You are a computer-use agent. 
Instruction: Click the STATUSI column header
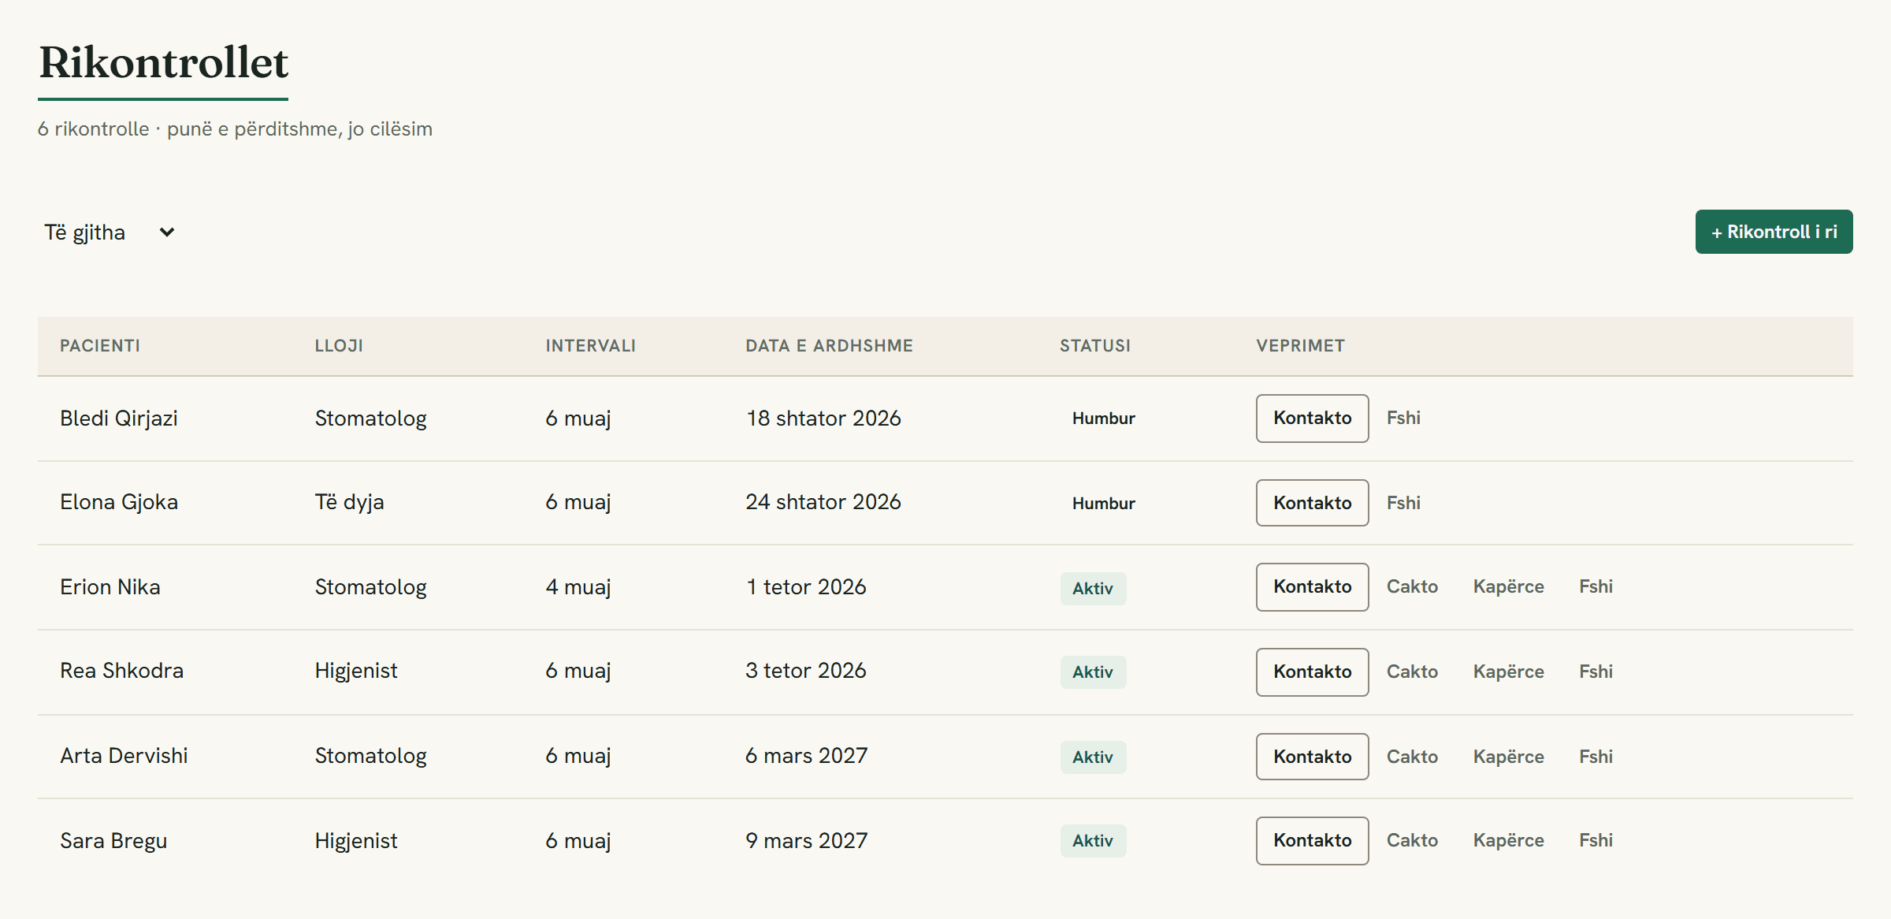click(x=1094, y=346)
